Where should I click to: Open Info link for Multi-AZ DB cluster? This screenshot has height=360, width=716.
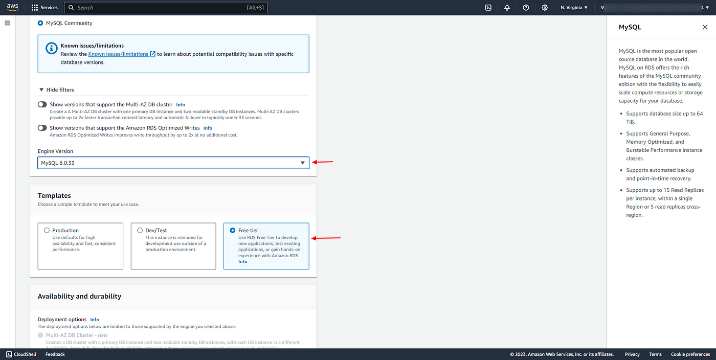[x=181, y=104]
